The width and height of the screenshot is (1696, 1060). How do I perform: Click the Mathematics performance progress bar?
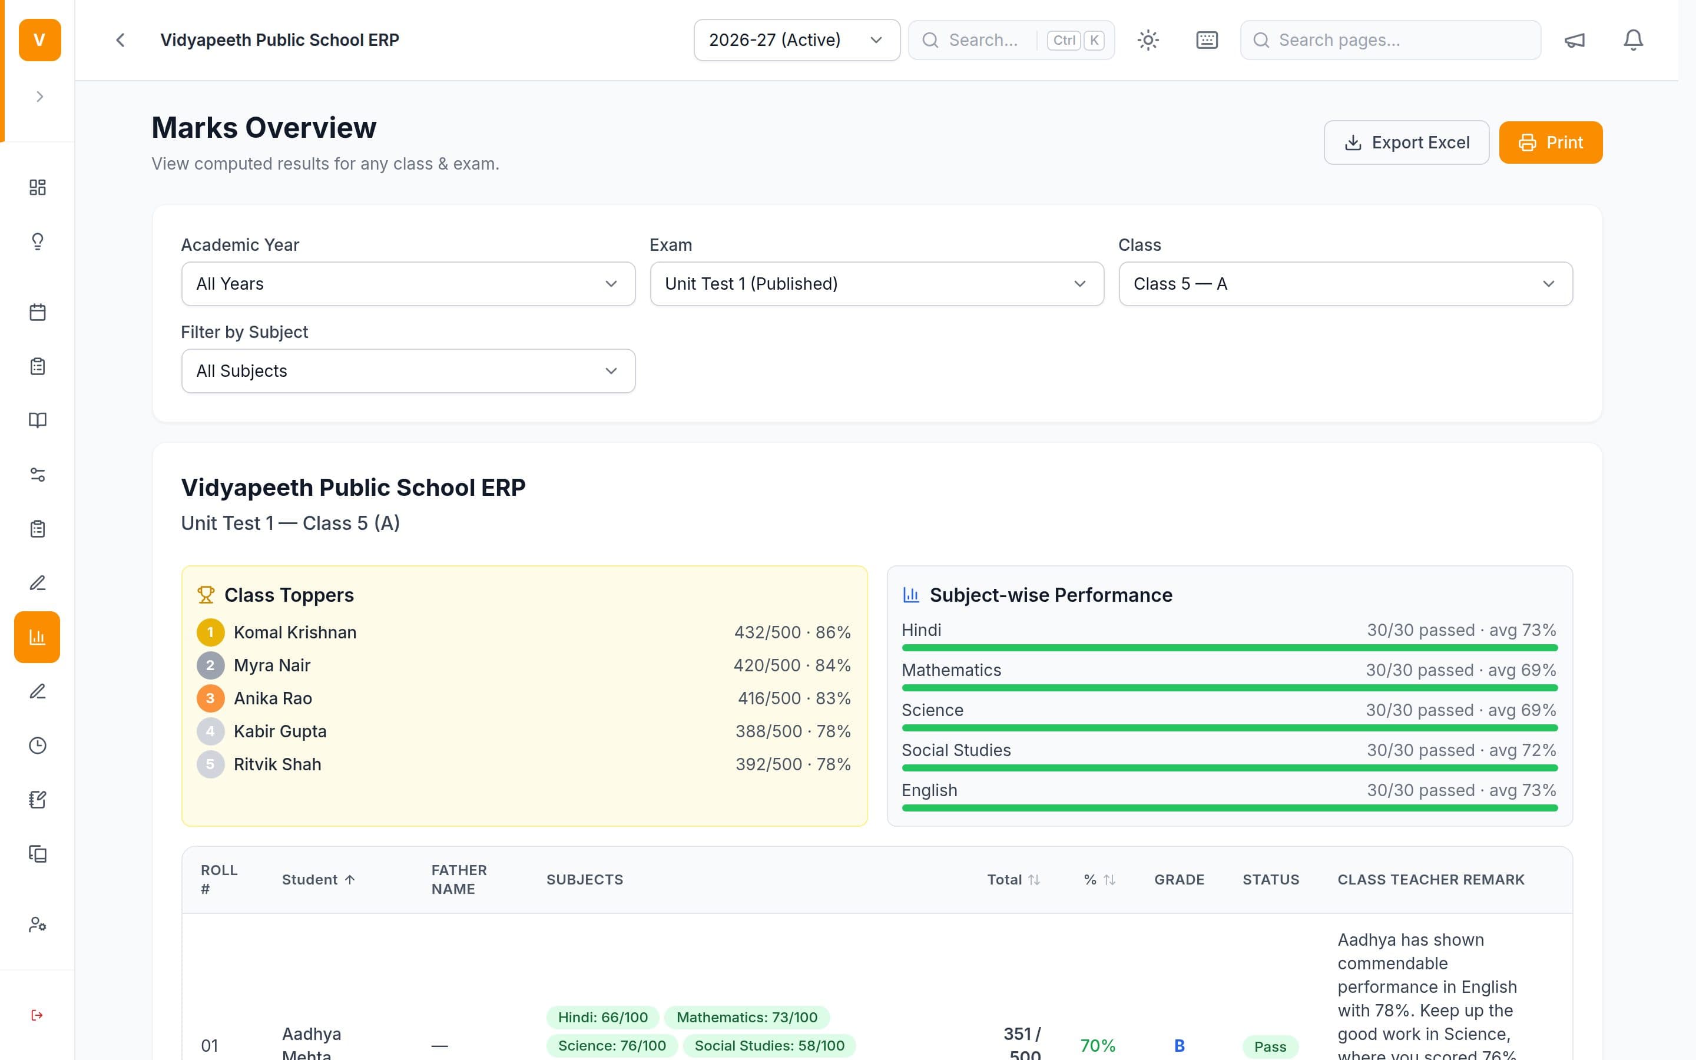(x=1229, y=688)
